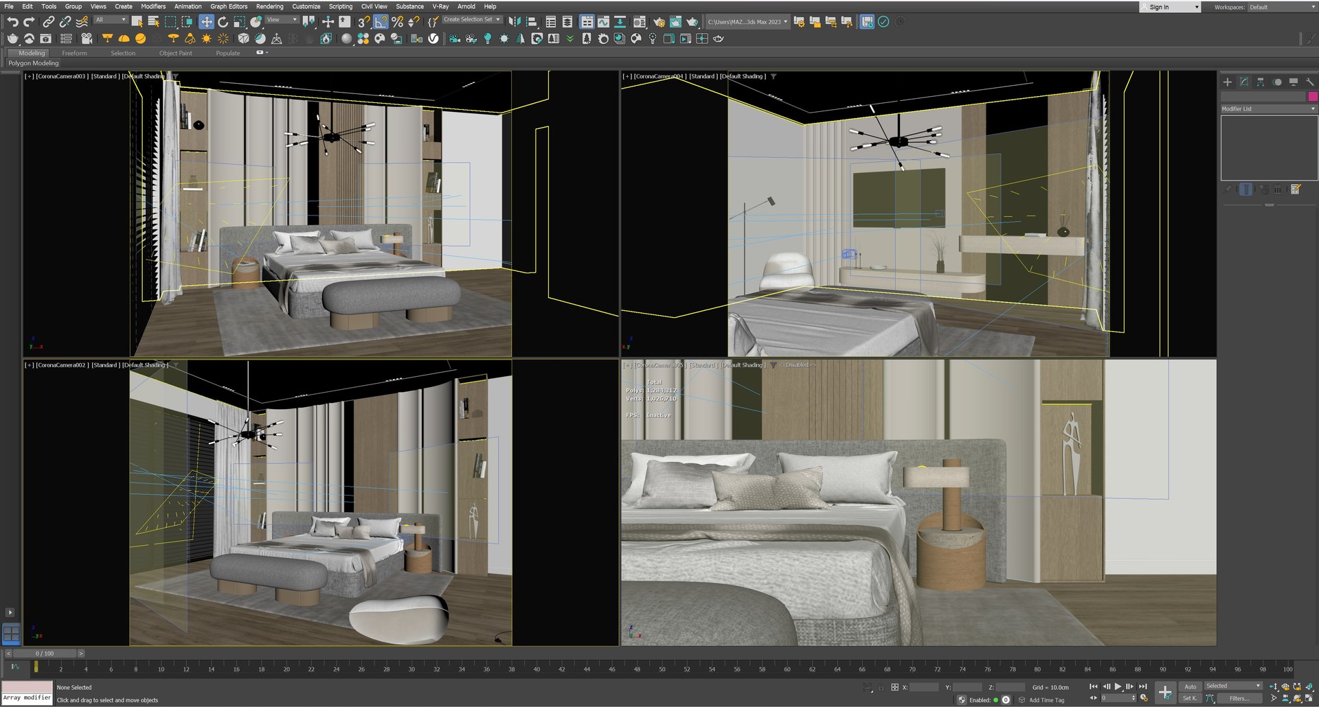
Task: Open the Toggle Scene Explorer icon
Action: (x=550, y=22)
